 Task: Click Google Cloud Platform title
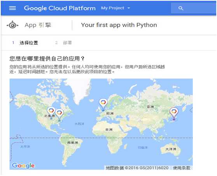[59, 8]
